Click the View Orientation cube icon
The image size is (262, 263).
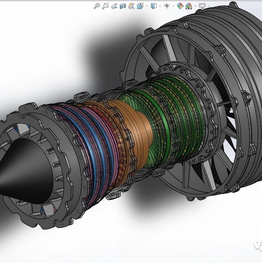point(140,6)
